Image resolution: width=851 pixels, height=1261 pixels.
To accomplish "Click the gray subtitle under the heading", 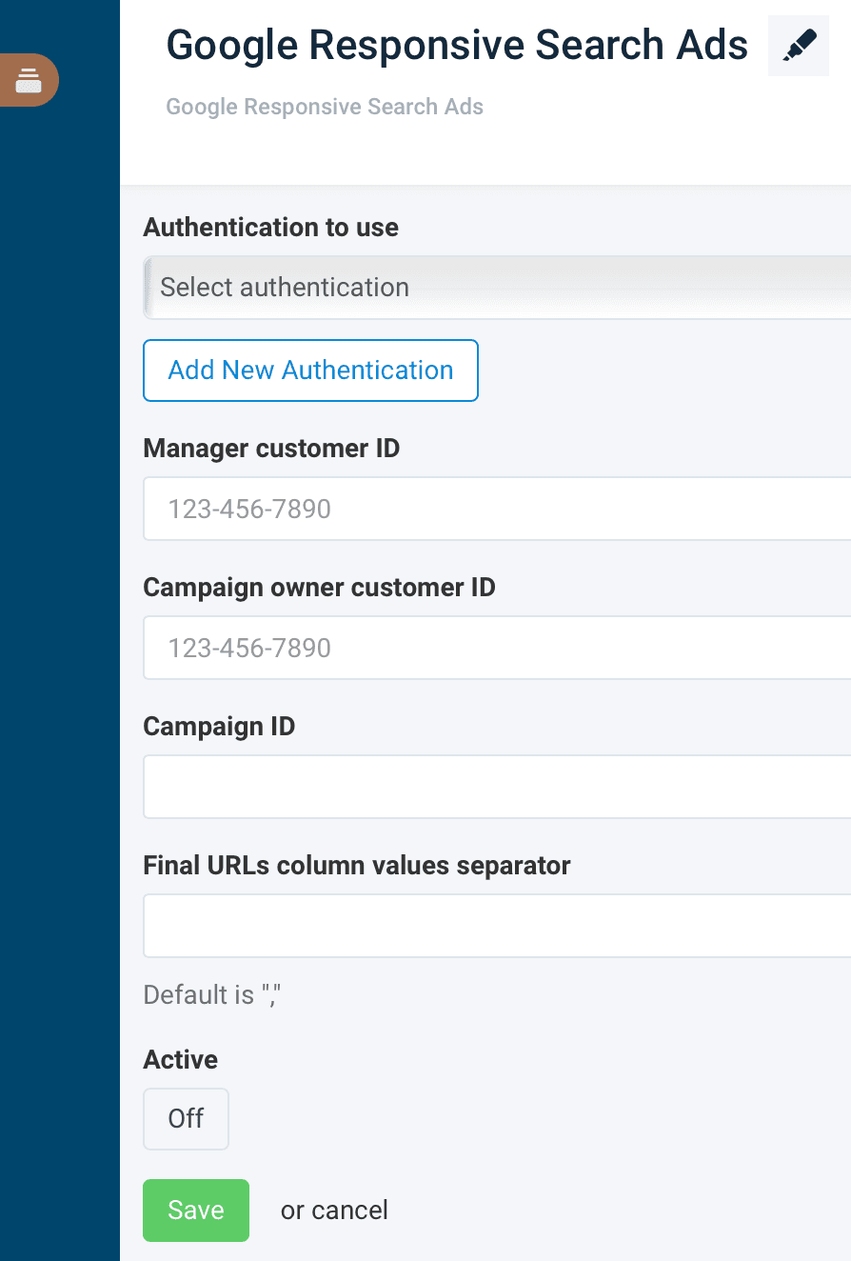I will (325, 107).
